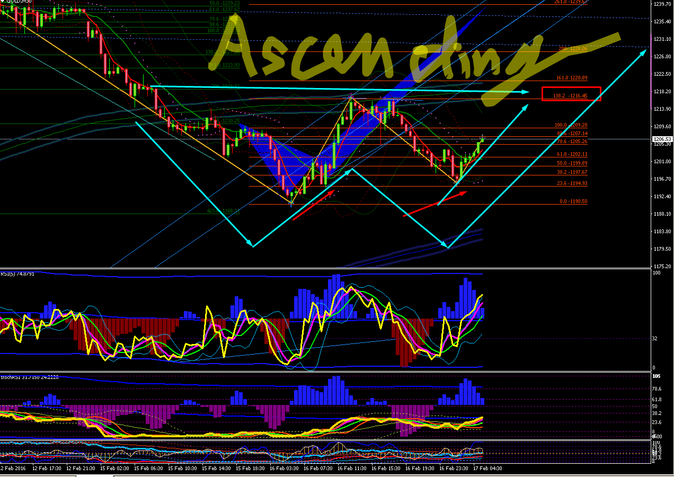Click the 16 Feb 15:30 time label

[386, 469]
